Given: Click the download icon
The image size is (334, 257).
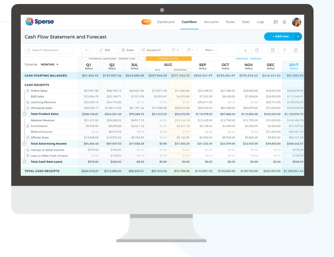Looking at the screenshot, I should (245, 50).
